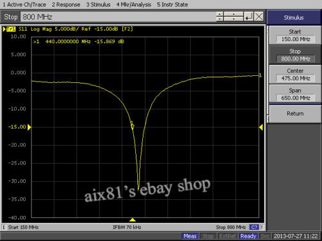
Task: Click the Start 150.00 MHz softkey
Action: pos(295,35)
